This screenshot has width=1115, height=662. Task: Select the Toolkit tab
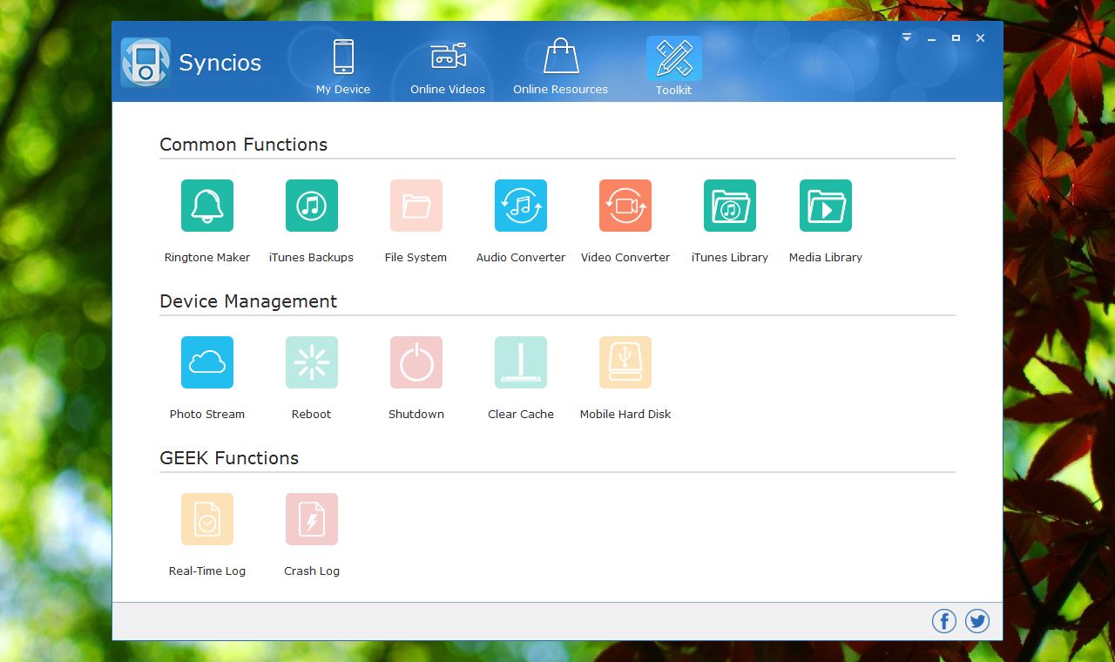click(674, 66)
